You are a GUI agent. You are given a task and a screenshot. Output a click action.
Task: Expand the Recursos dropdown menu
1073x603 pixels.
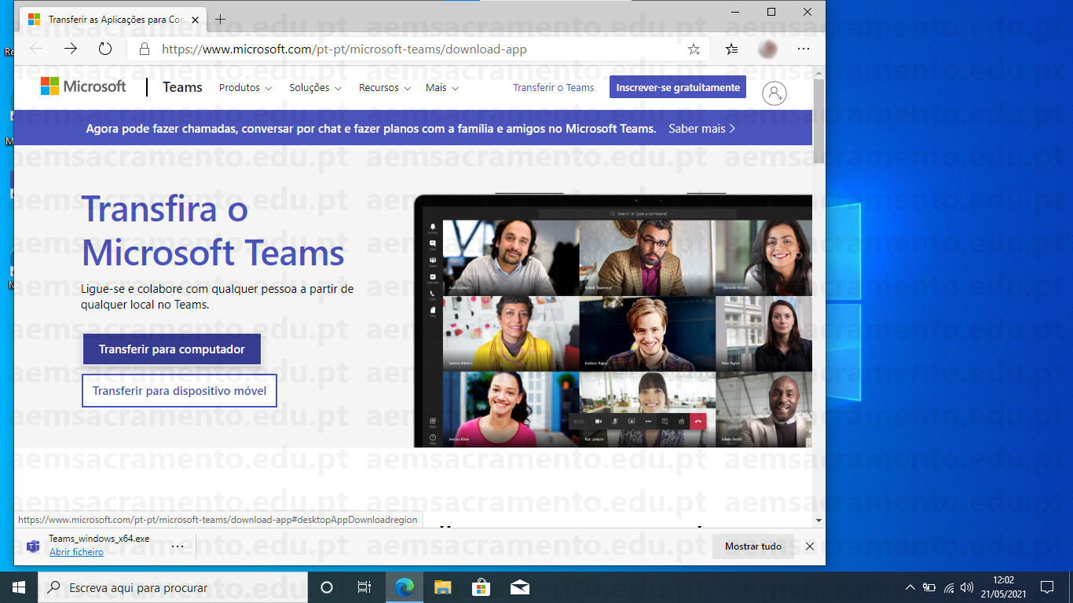tap(385, 88)
